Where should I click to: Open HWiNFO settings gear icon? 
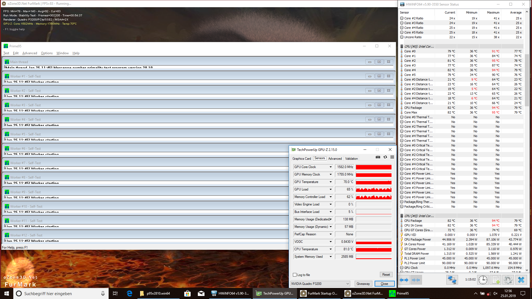click(x=508, y=280)
